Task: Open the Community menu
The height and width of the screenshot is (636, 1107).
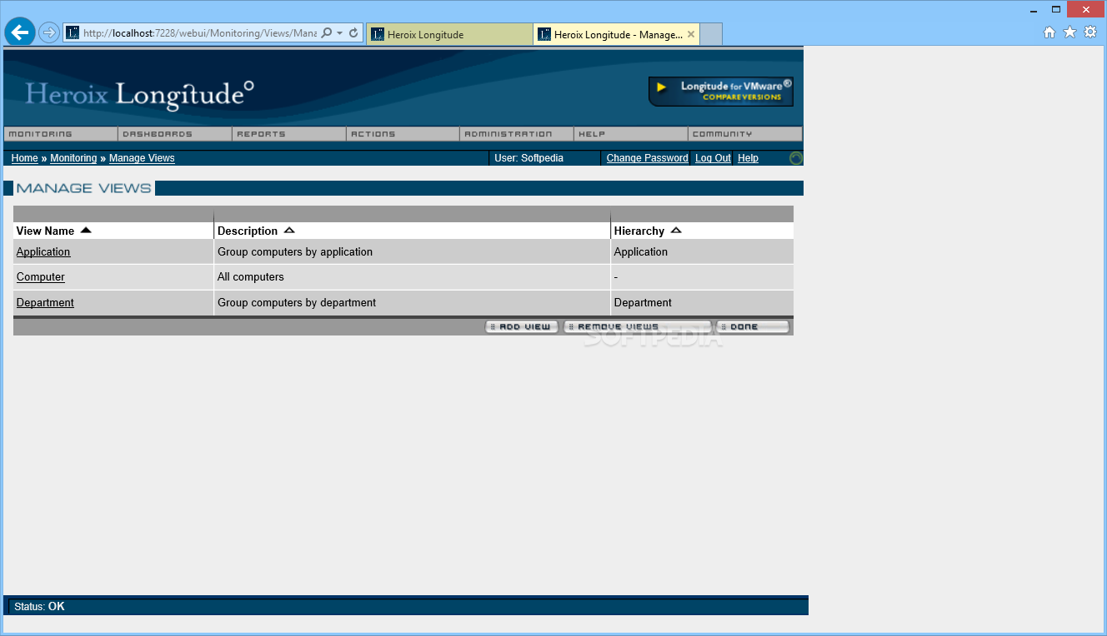Action: point(745,134)
